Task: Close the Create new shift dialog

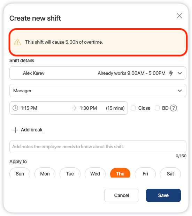Action: click(x=179, y=16)
